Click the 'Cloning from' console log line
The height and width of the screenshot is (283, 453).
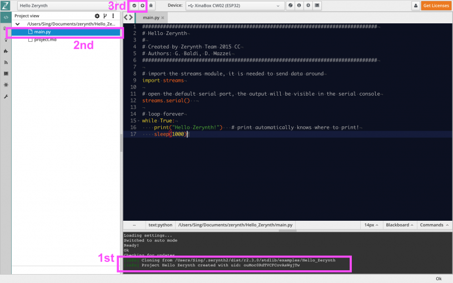tap(230, 260)
